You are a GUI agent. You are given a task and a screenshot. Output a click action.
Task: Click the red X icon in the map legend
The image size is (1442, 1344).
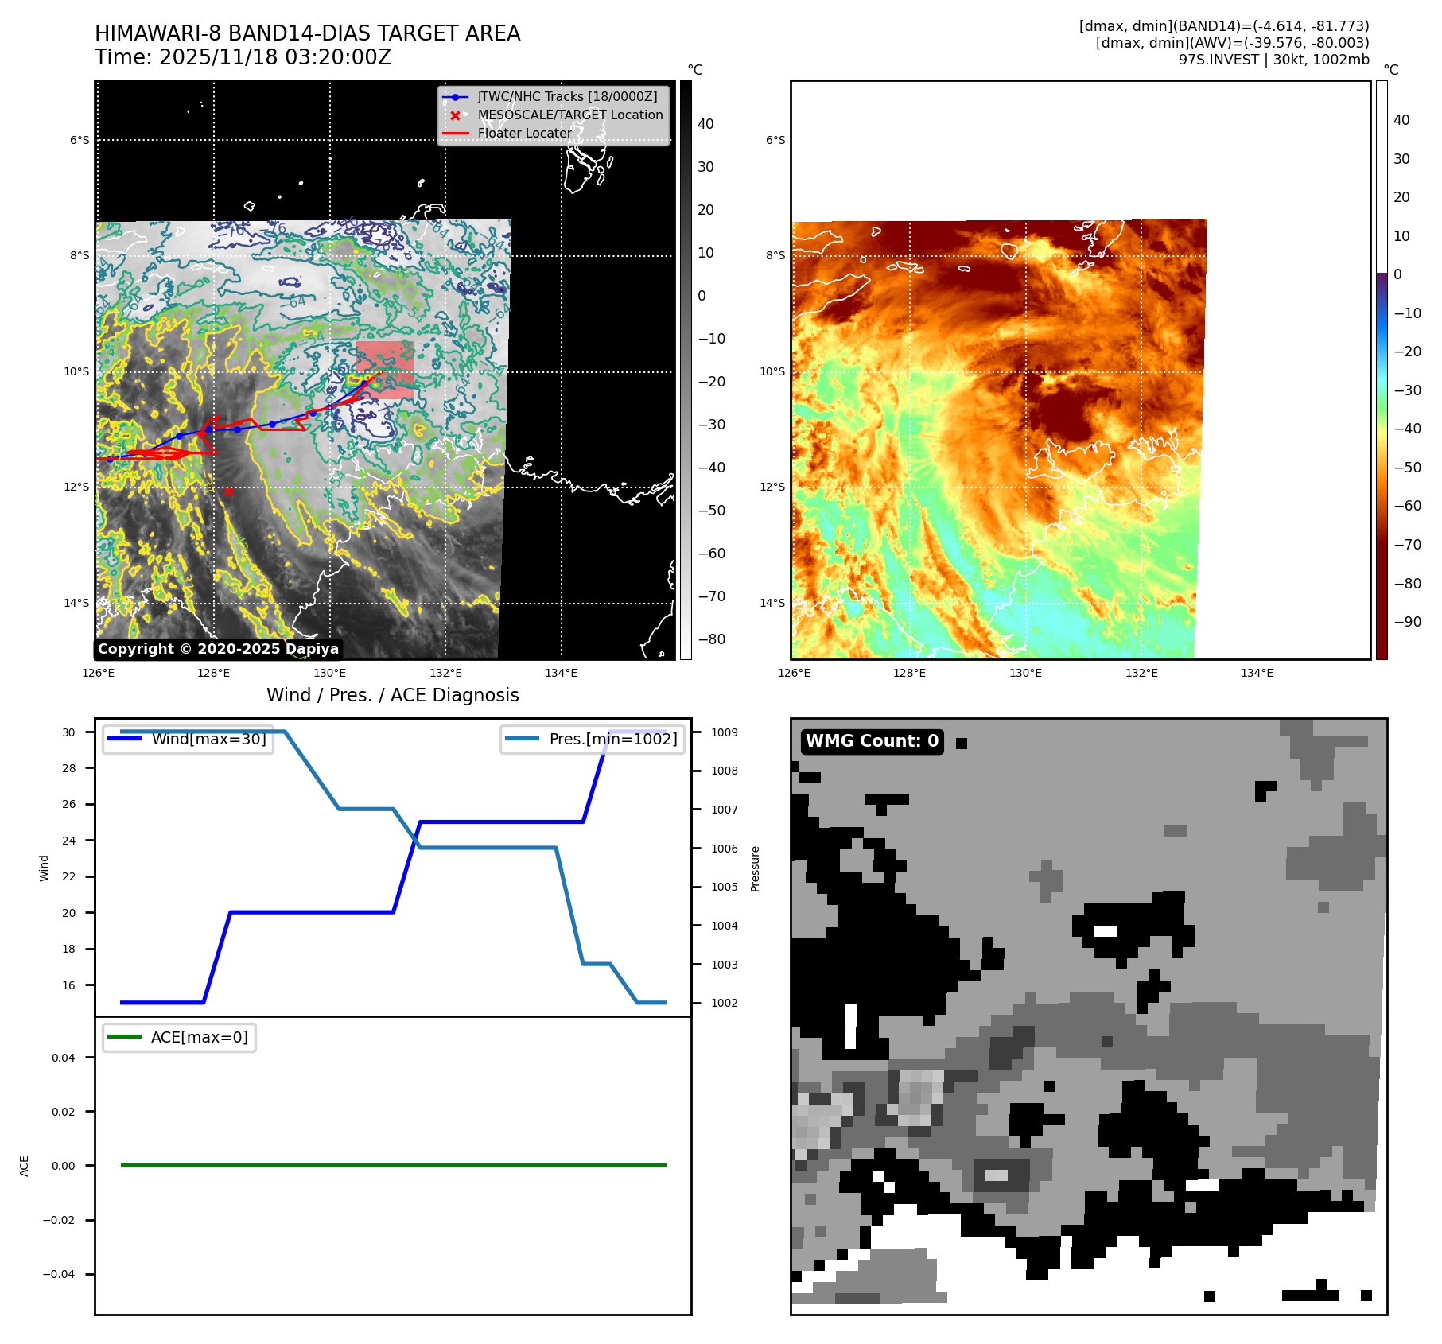[455, 115]
